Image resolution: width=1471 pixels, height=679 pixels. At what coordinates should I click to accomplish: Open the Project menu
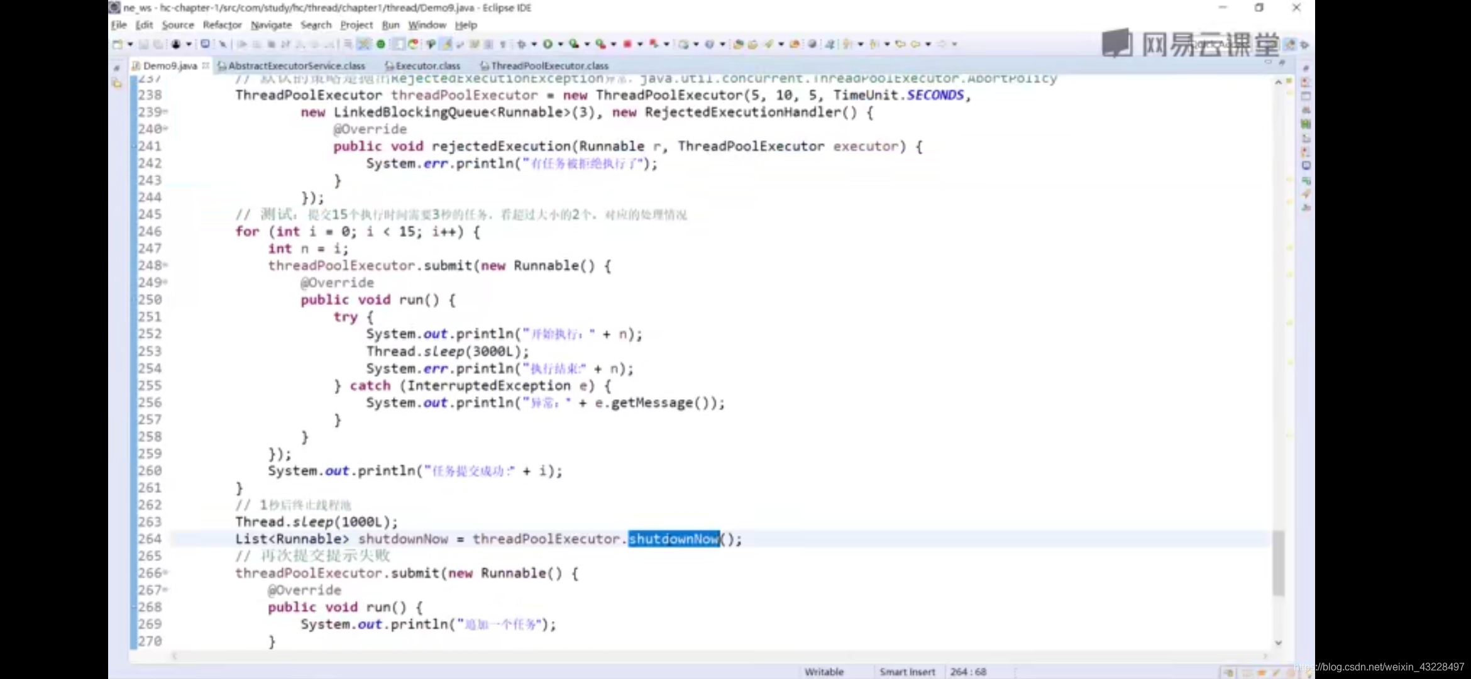(x=356, y=25)
